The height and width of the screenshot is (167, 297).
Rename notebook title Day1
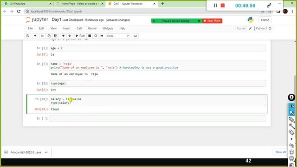tap(56, 19)
